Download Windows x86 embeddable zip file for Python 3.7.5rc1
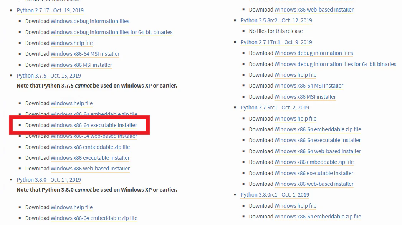The width and height of the screenshot is (402, 225). tap(314, 162)
